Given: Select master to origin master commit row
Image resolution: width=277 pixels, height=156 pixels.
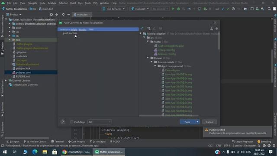Looking at the screenshot, I should [98, 29].
